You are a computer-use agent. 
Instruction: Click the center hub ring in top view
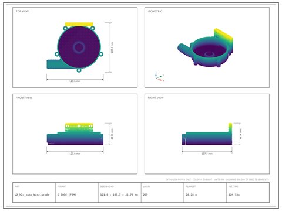(79, 47)
